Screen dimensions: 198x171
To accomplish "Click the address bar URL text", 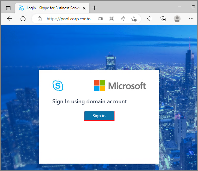I will click(70, 19).
